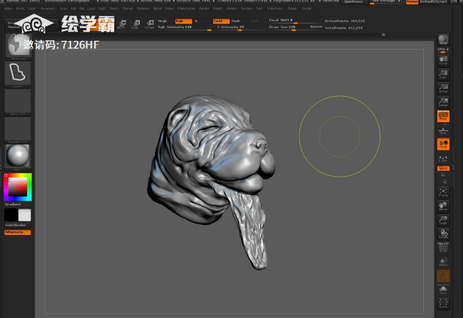This screenshot has width=463, height=318.
Task: Toggle Local transformation mode
Action: 443,144
